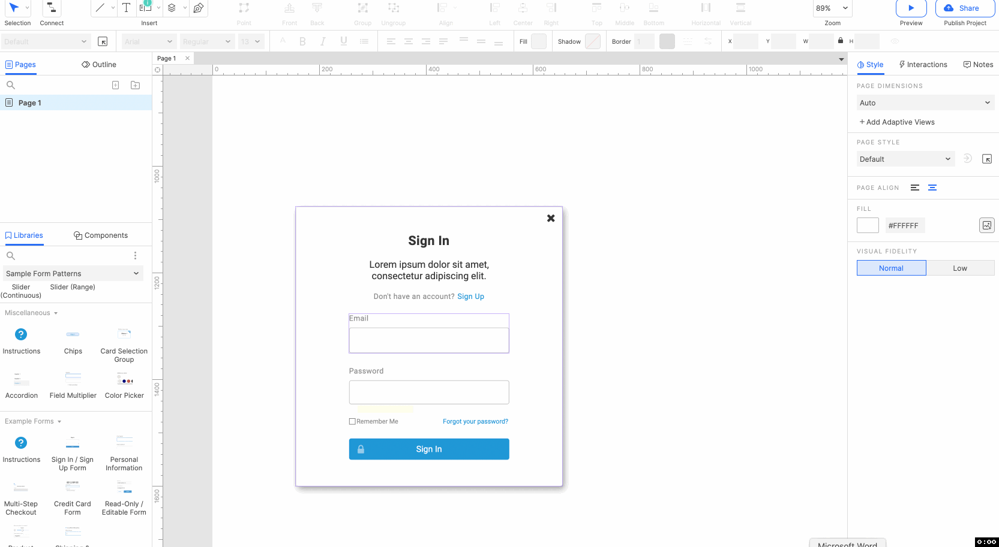This screenshot has width=999, height=547.
Task: Click the blue Sign In button
Action: [429, 449]
